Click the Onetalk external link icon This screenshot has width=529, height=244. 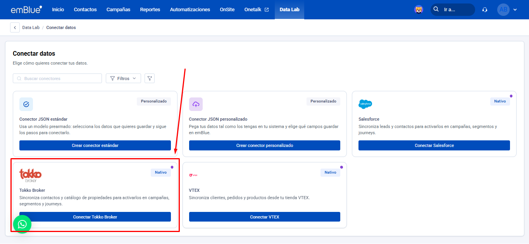tap(266, 10)
